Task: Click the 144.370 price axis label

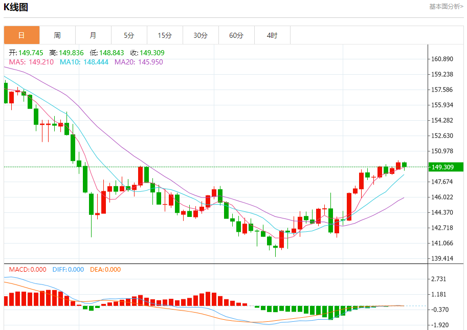Action: 442,212
